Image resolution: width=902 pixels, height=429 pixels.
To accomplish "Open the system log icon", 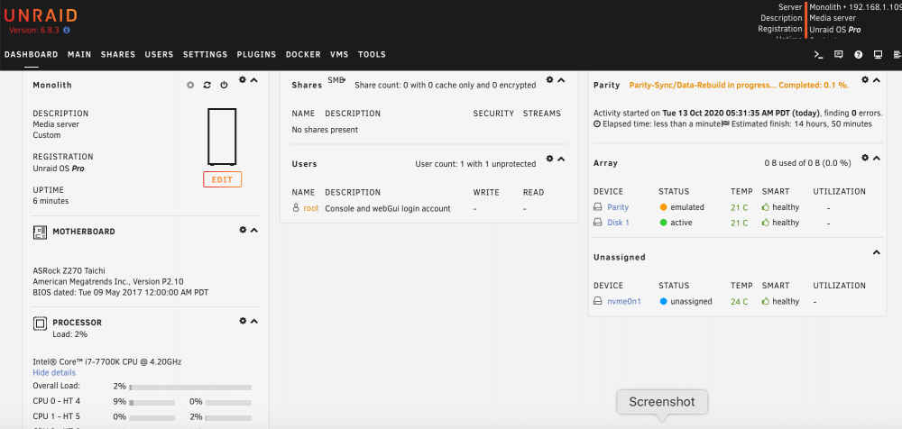I will click(x=897, y=55).
